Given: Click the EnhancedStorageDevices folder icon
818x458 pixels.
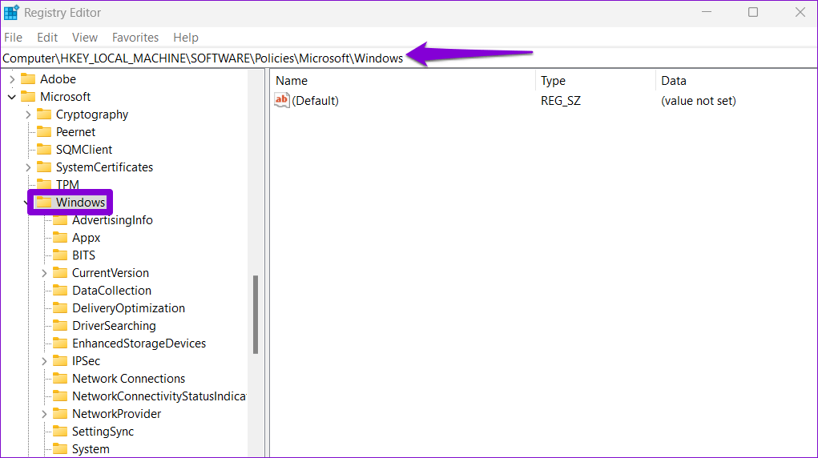Looking at the screenshot, I should (60, 343).
